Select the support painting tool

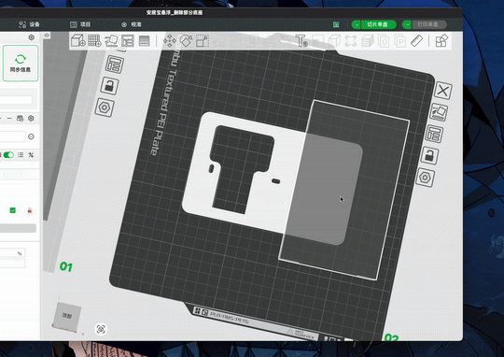351,41
